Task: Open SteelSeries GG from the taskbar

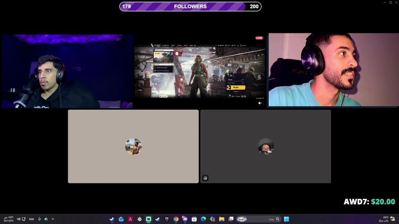Action: coord(139,219)
